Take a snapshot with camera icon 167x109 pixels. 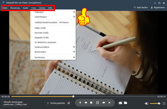pyautogui.click(x=120, y=103)
